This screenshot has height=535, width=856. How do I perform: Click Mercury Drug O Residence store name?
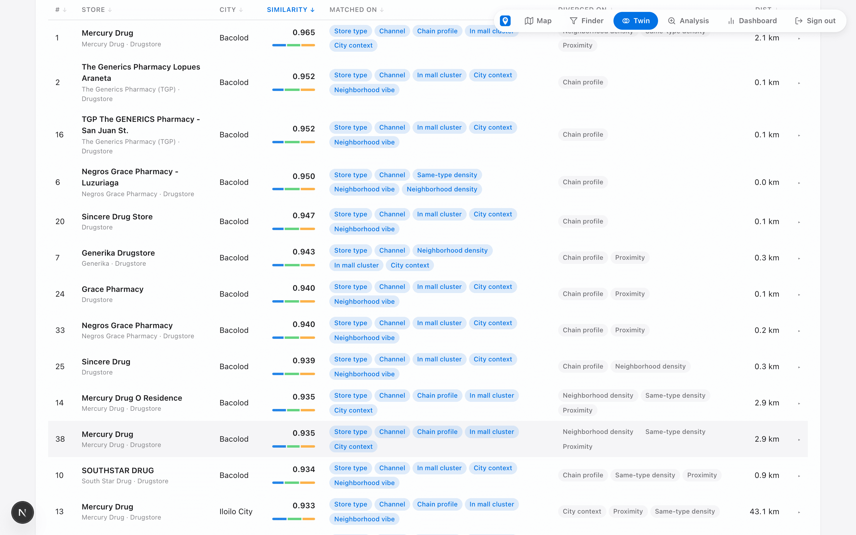tap(132, 398)
